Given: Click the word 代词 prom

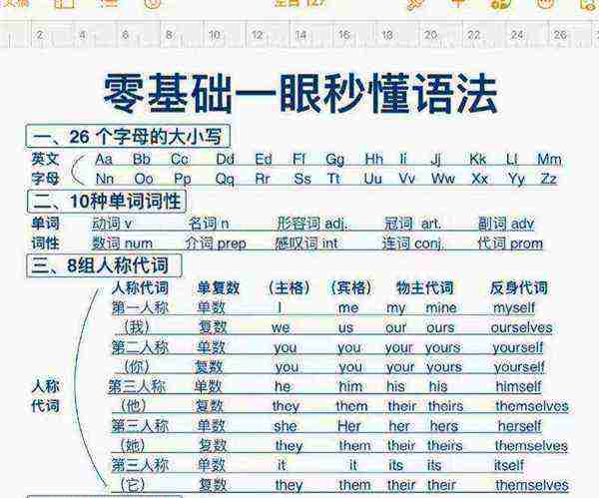Looking at the screenshot, I should (510, 244).
